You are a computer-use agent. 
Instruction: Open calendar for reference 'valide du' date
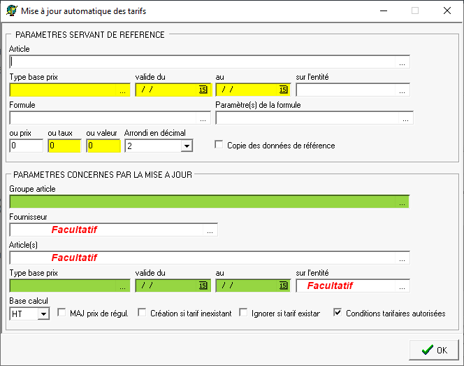[203, 90]
